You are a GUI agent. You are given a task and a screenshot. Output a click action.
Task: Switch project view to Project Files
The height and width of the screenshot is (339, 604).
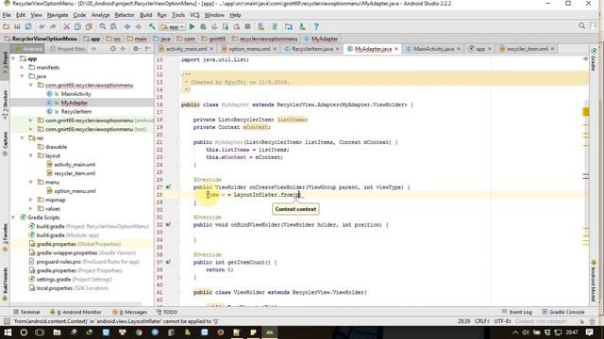(x=67, y=49)
